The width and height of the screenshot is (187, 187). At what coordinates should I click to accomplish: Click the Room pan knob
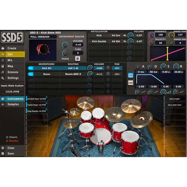[x=108, y=74]
